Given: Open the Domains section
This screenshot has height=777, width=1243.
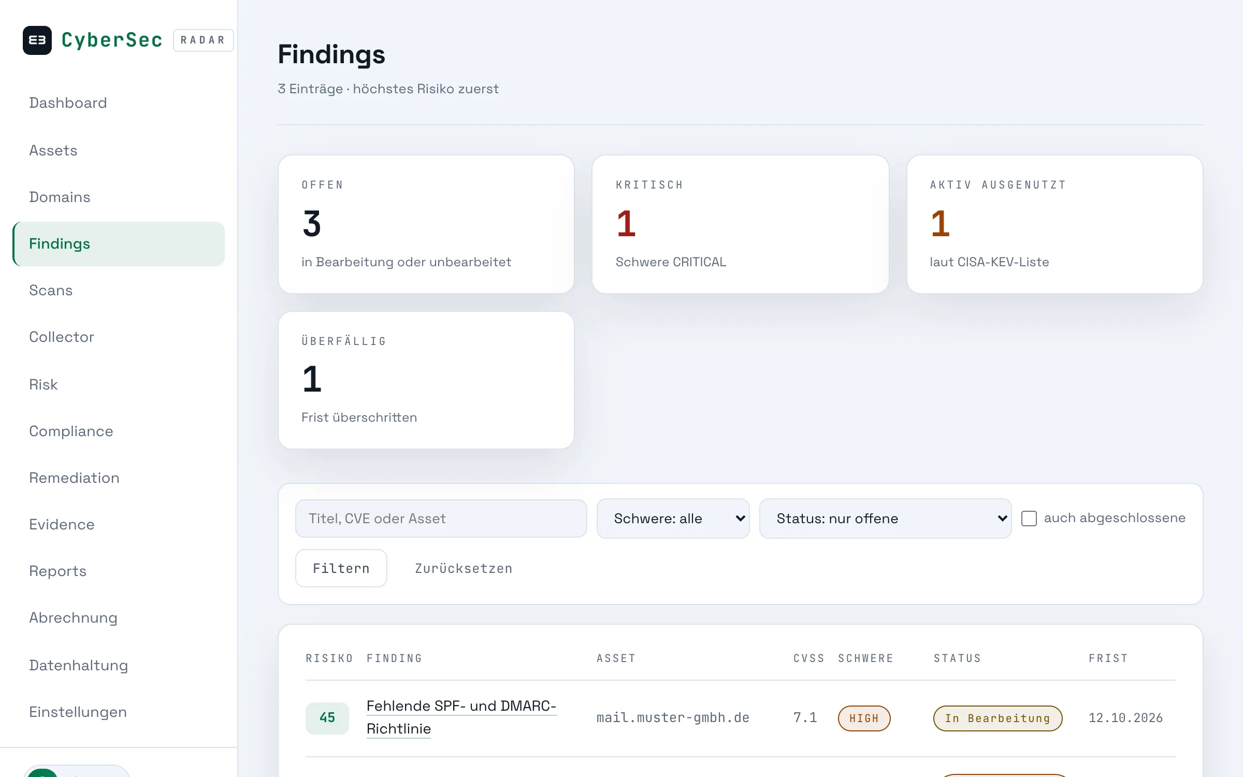Looking at the screenshot, I should [x=60, y=197].
